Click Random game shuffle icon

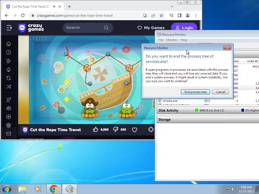pyautogui.click(x=9, y=87)
